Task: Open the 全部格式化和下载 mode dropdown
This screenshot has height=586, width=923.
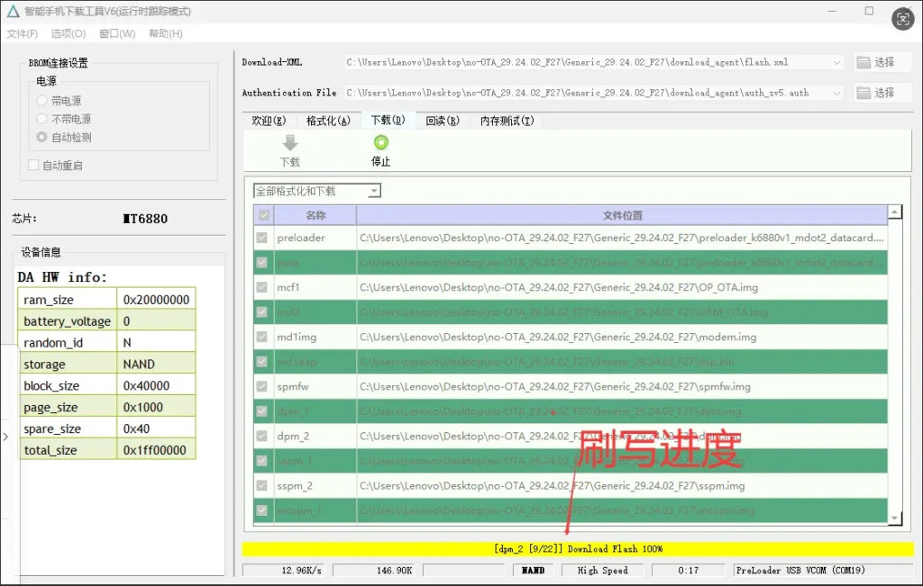Action: click(374, 191)
